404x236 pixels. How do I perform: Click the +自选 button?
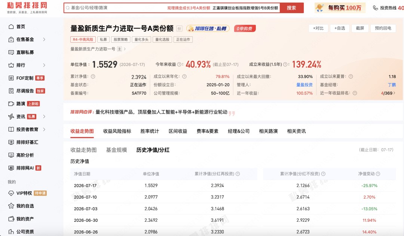[x=340, y=28]
